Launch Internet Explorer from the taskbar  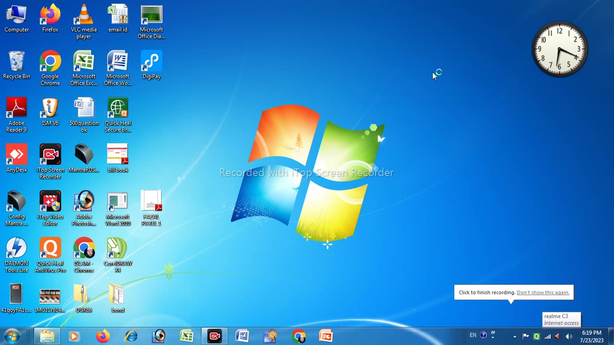pyautogui.click(x=130, y=336)
